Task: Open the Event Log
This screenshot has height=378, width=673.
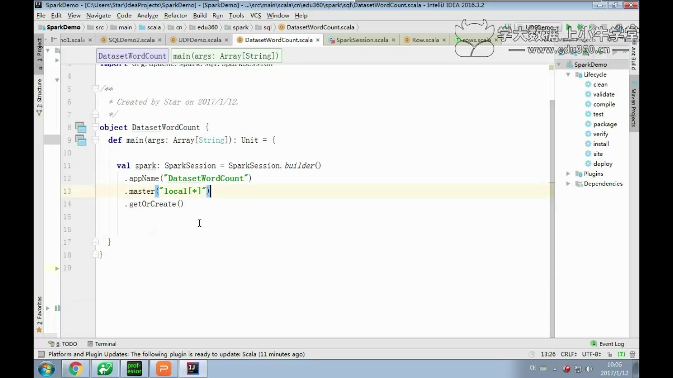Action: pyautogui.click(x=607, y=344)
